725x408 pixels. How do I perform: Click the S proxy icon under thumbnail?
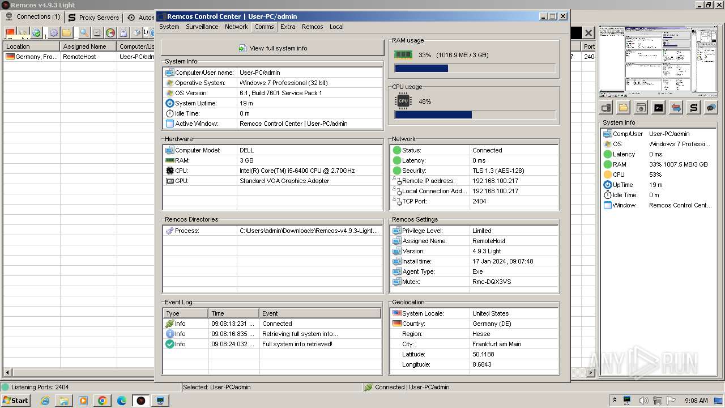tap(694, 108)
